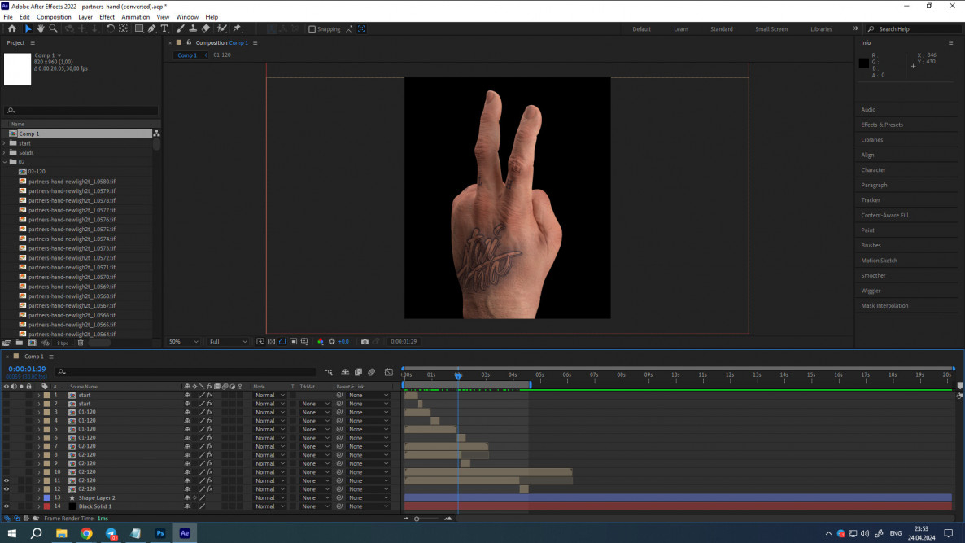965x543 pixels.
Task: Open the 50% magnification dropdown
Action: click(x=183, y=342)
